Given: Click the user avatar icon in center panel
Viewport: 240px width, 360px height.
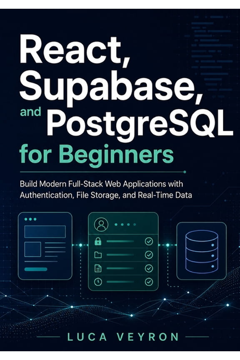Looking at the screenshot, I should 101,225.
